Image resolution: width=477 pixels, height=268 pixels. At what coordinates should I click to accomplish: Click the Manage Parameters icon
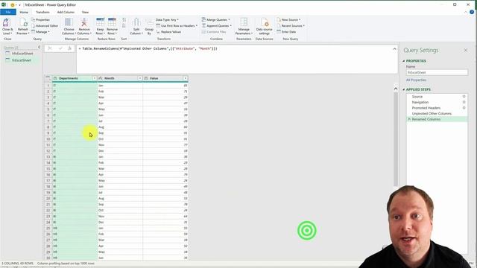coord(244,22)
